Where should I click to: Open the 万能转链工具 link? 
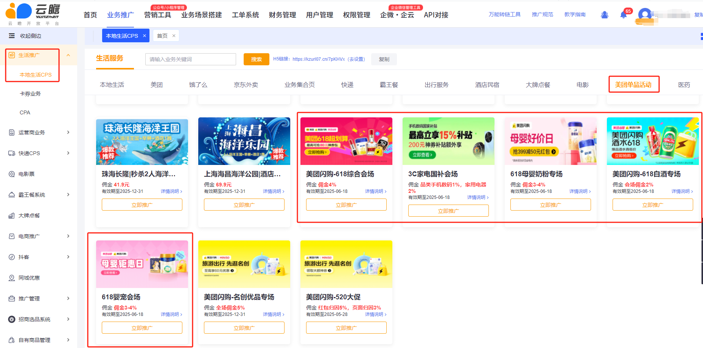click(504, 14)
